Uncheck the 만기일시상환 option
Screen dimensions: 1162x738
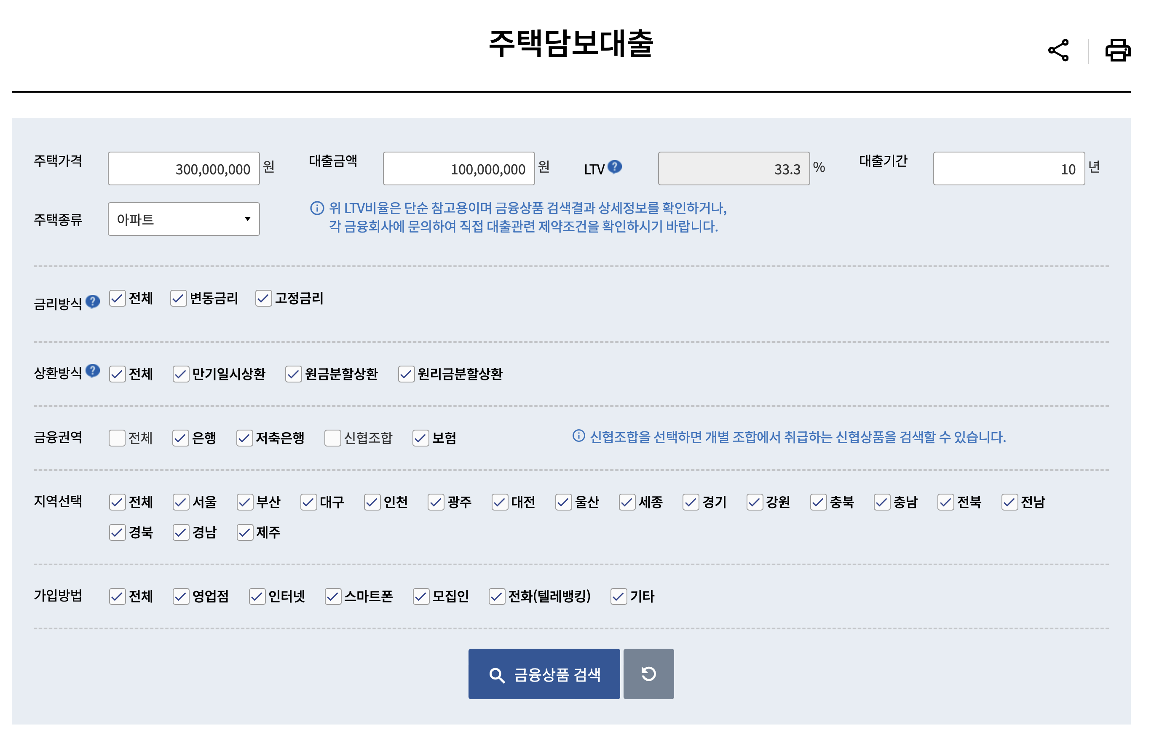click(180, 374)
